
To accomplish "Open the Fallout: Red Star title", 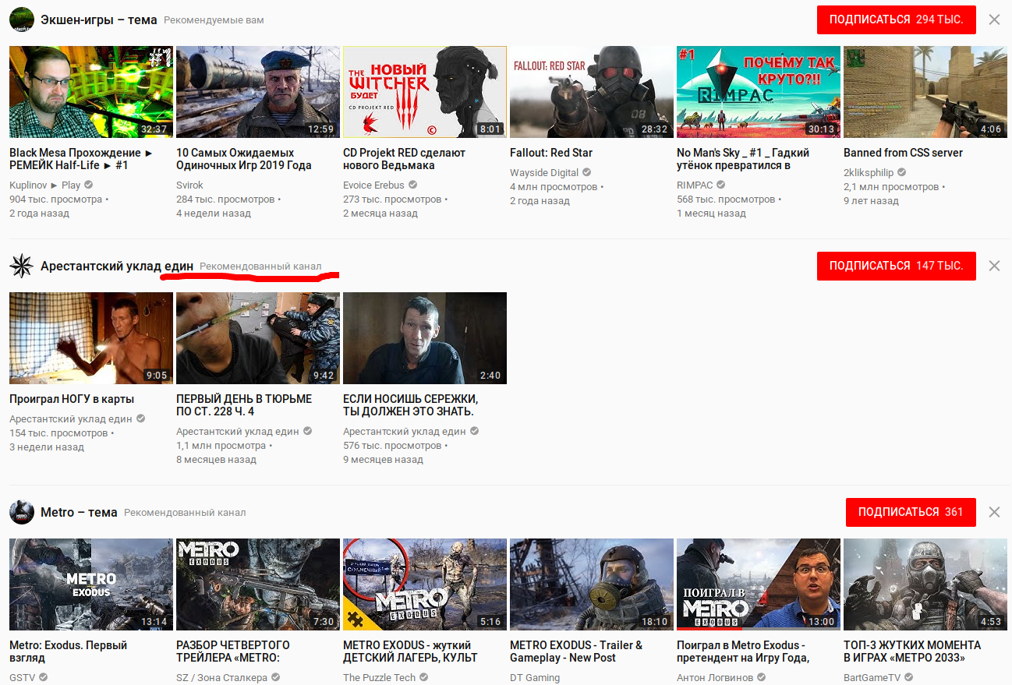I will point(551,153).
